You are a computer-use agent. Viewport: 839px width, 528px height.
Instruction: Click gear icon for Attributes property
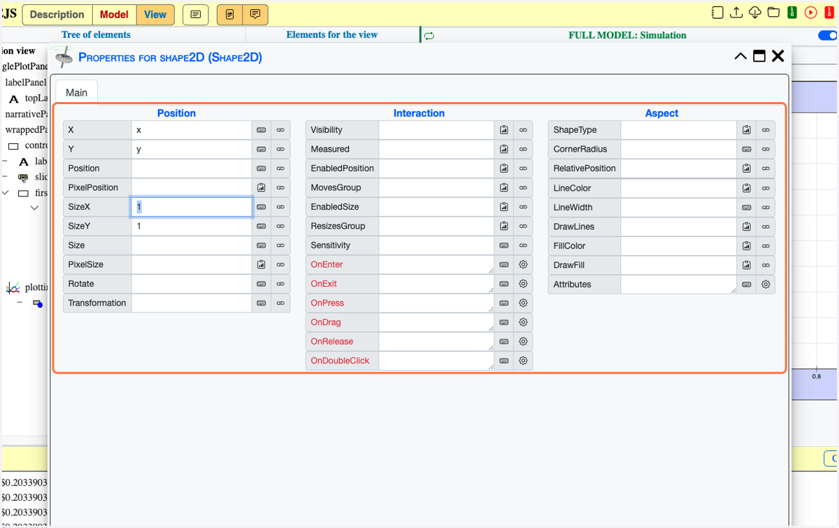766,284
